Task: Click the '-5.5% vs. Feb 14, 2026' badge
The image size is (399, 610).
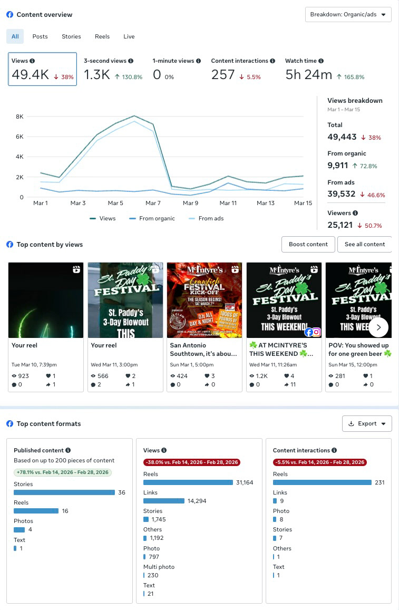Action: click(x=320, y=462)
